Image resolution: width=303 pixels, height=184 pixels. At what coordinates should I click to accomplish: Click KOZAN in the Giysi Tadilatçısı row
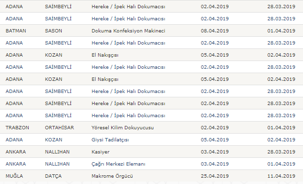pos(53,140)
